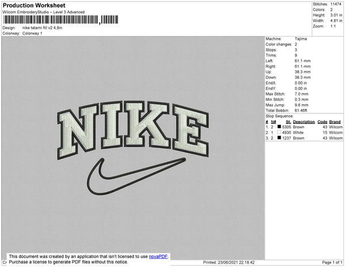Image resolution: width=345 pixels, height=267 pixels.
Task: Open the novaPDF link
Action: click(x=158, y=257)
